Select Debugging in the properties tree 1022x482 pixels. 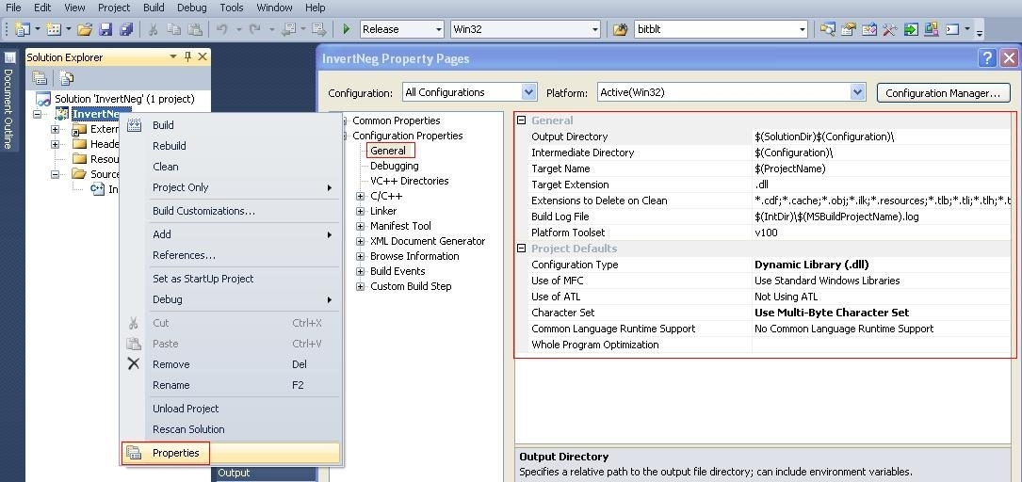coord(395,166)
